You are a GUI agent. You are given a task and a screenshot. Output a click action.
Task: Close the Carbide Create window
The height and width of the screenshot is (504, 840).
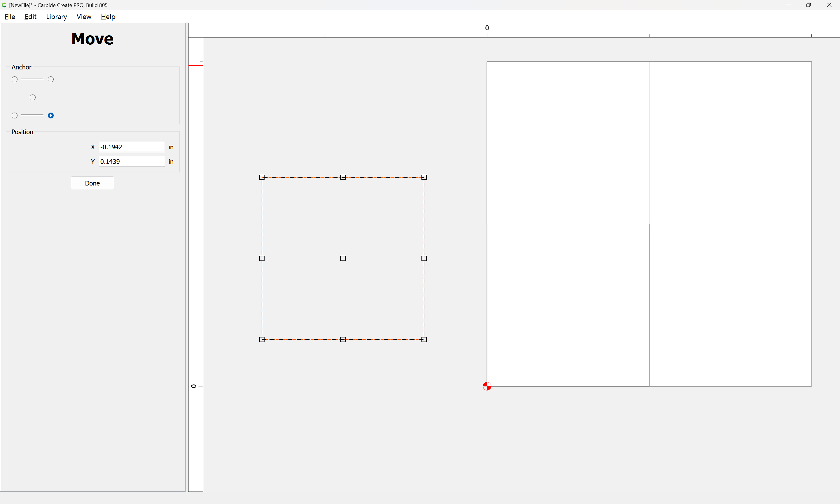(829, 5)
